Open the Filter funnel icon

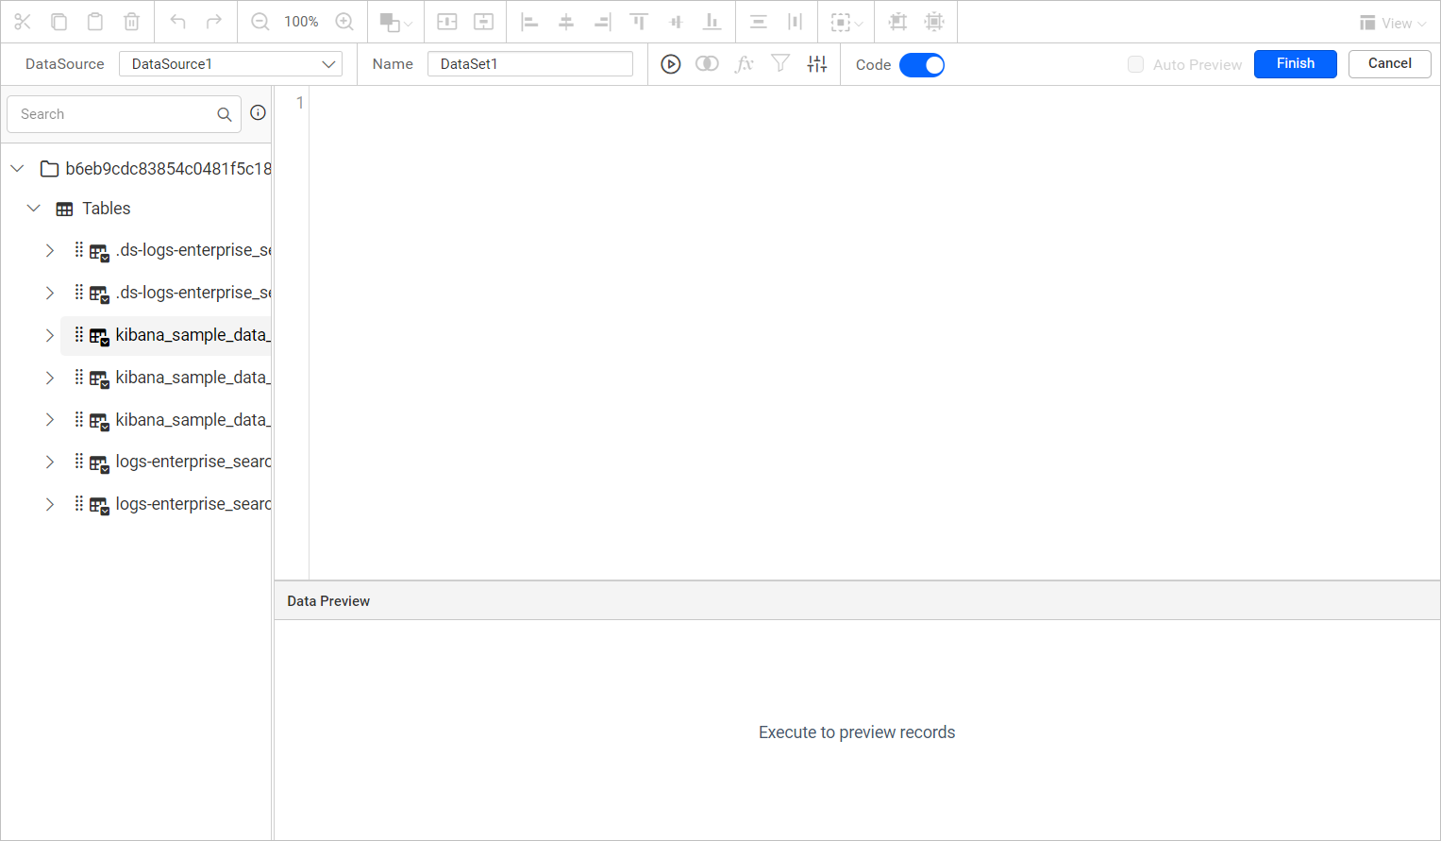(x=780, y=64)
